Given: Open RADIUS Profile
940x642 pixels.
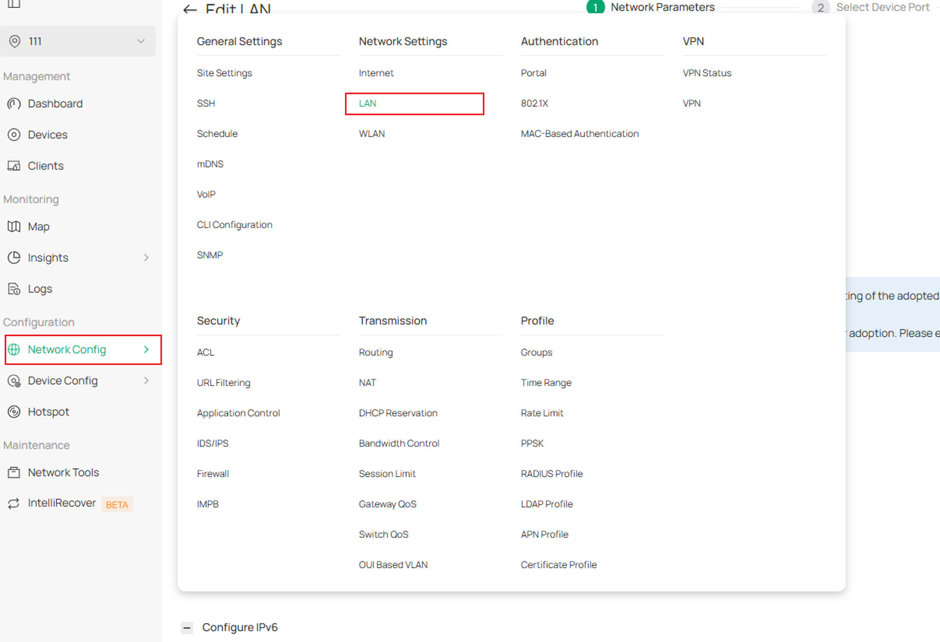Looking at the screenshot, I should pyautogui.click(x=551, y=474).
